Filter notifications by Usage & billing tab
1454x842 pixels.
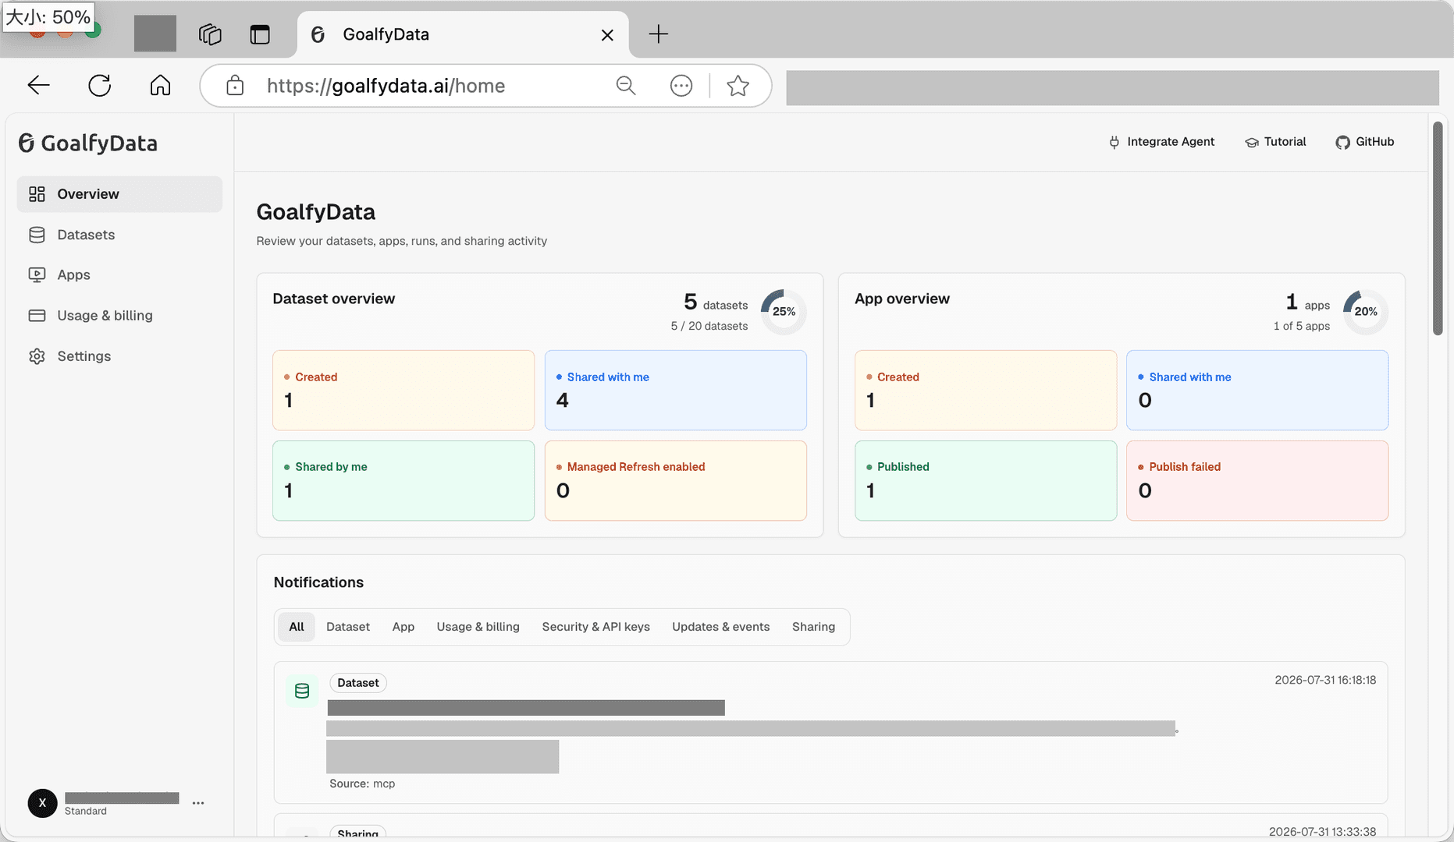click(x=478, y=627)
